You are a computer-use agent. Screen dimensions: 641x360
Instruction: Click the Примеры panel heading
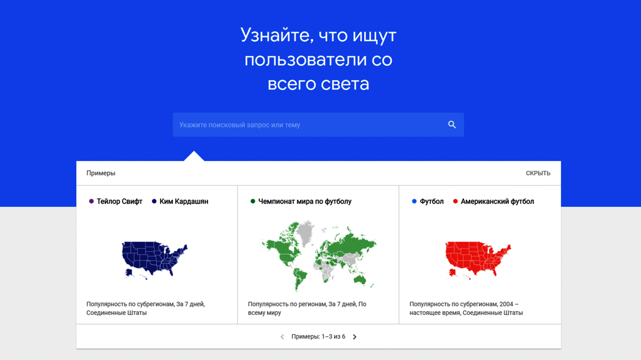pos(101,173)
